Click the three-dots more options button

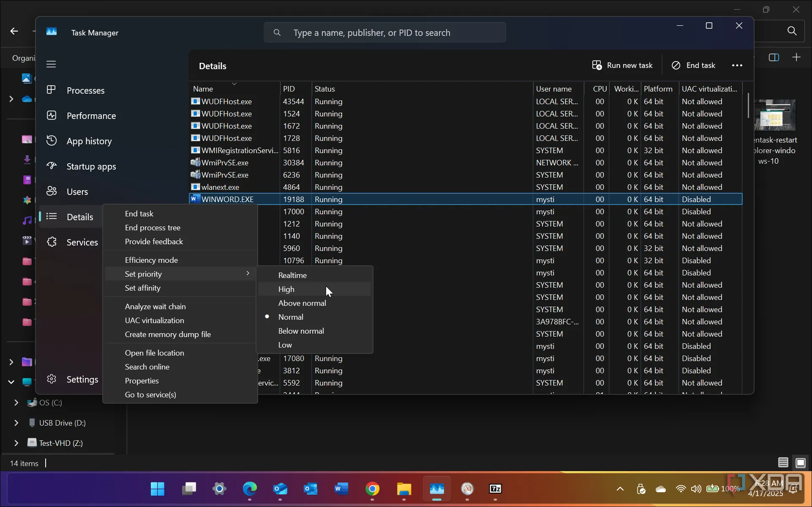click(x=737, y=65)
